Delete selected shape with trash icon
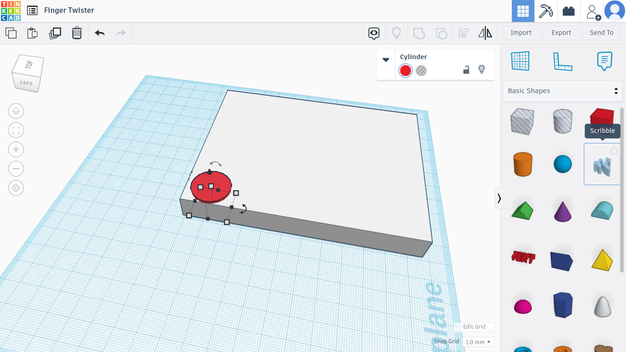This screenshot has width=626, height=352. (x=77, y=33)
